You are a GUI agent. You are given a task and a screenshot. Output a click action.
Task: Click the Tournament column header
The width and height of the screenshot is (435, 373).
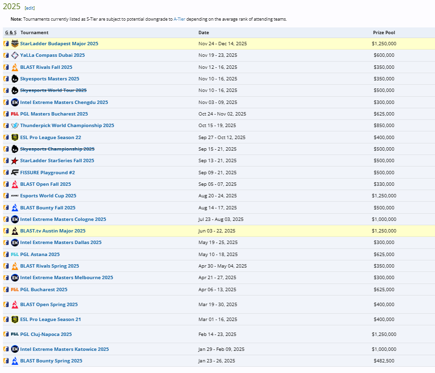(x=34, y=32)
